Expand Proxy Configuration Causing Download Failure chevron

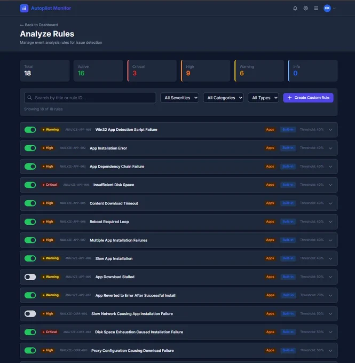click(x=330, y=351)
